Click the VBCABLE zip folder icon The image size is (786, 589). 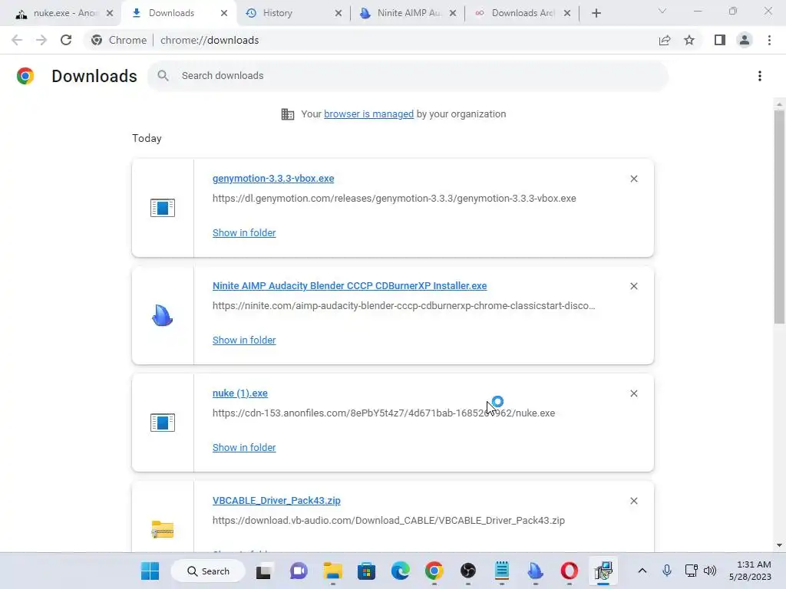(x=163, y=529)
